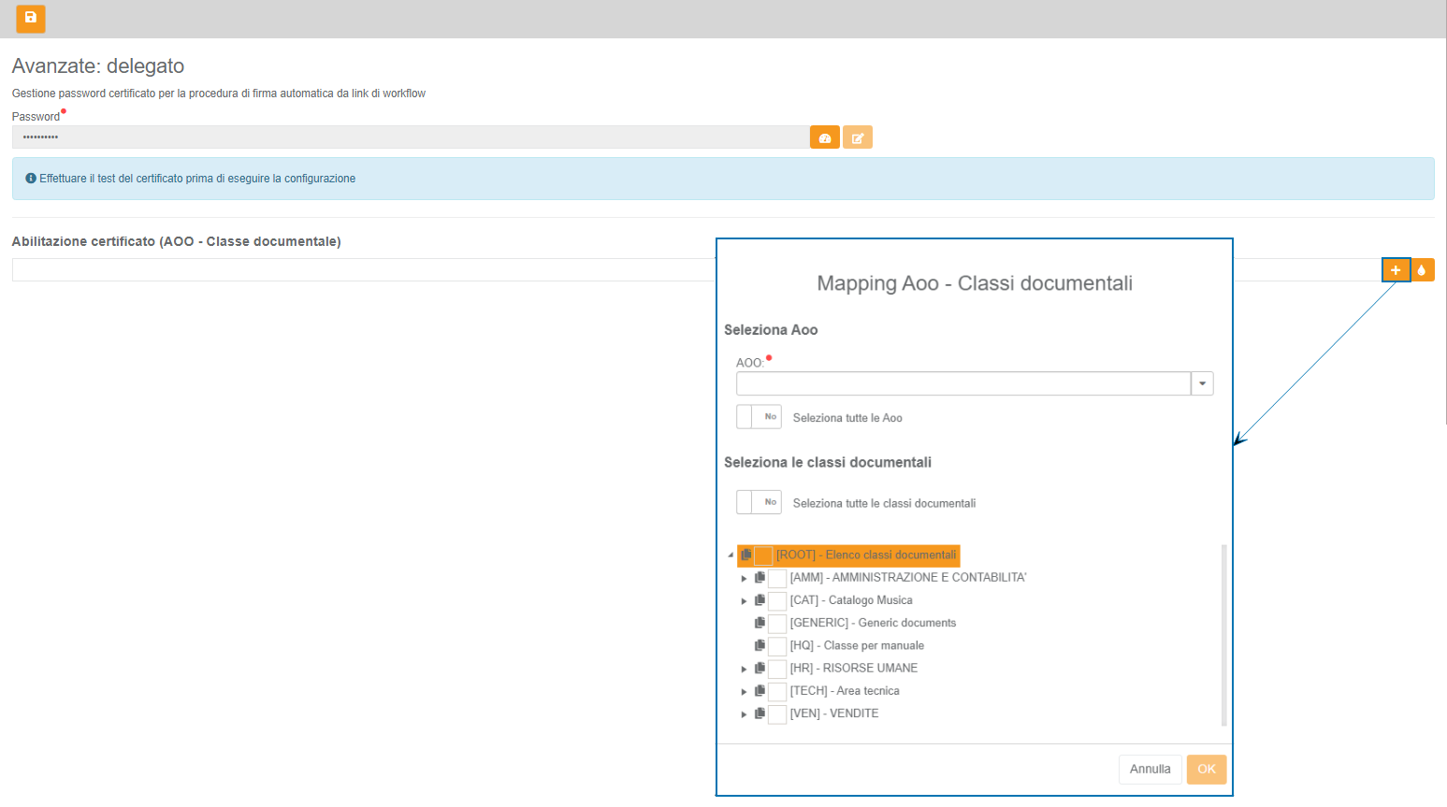Click the certificate test gauge icon

tap(824, 137)
